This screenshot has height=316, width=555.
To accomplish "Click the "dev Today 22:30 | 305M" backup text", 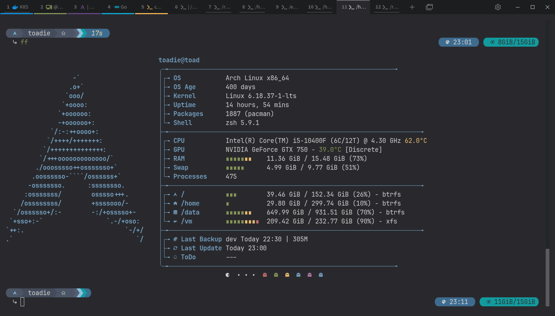I will pos(267,239).
